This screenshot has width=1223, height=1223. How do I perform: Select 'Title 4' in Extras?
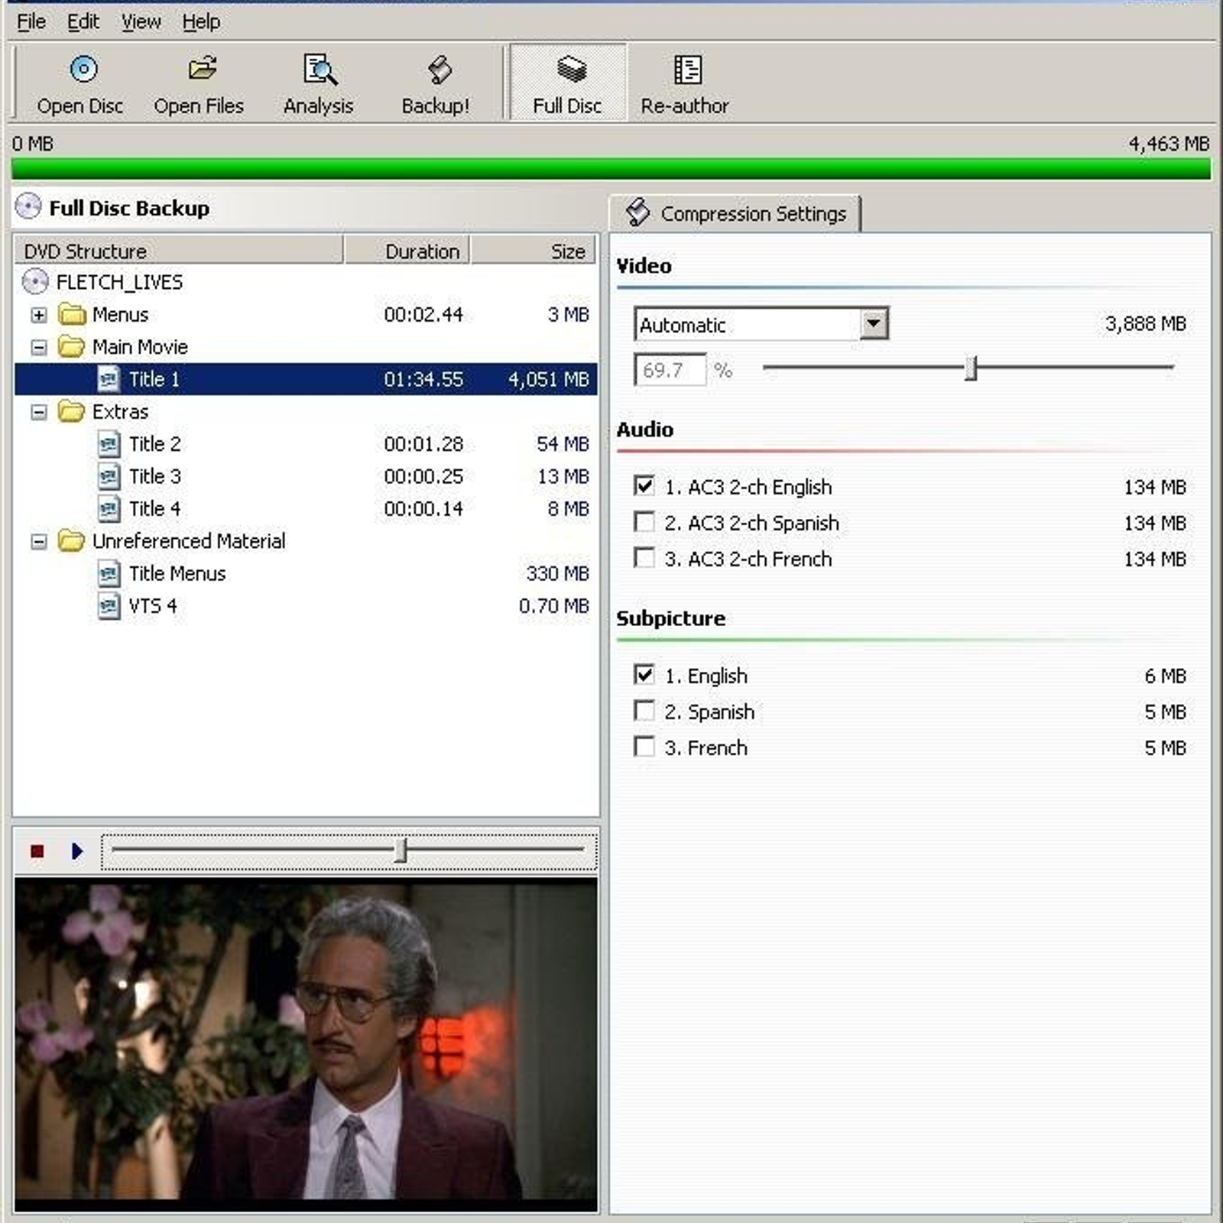pyautogui.click(x=154, y=508)
